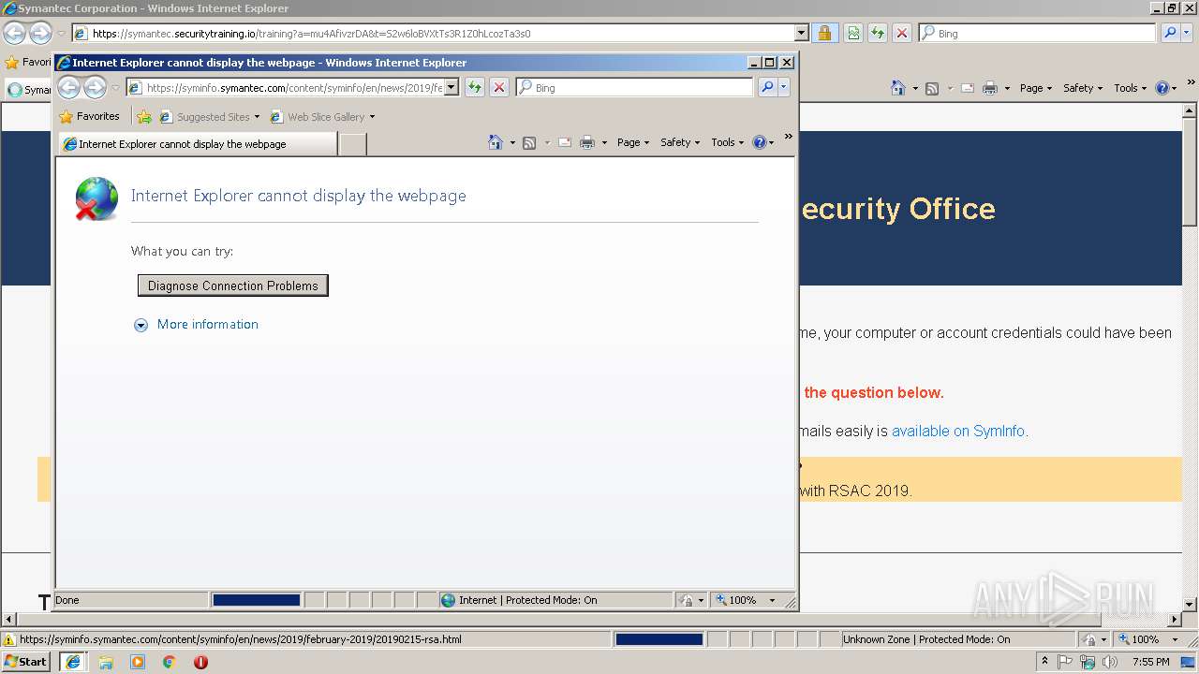Open the Tools menu in the back window
The image size is (1199, 674).
click(x=1131, y=88)
